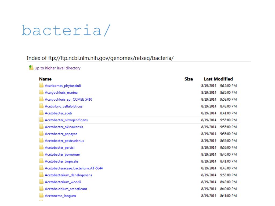Click folder icon beside Acaryochloris_sp._CCMEE_5410

pyautogui.click(x=41, y=99)
